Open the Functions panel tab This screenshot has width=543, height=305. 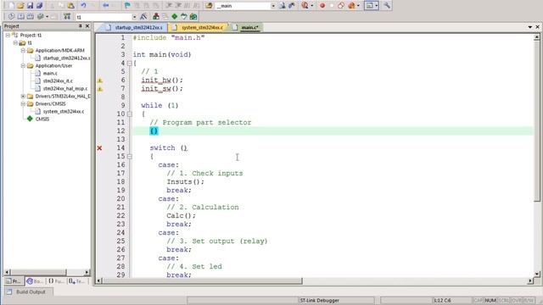point(56,281)
